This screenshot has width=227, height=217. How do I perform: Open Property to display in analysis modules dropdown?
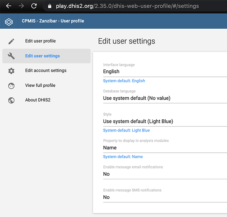(165, 148)
